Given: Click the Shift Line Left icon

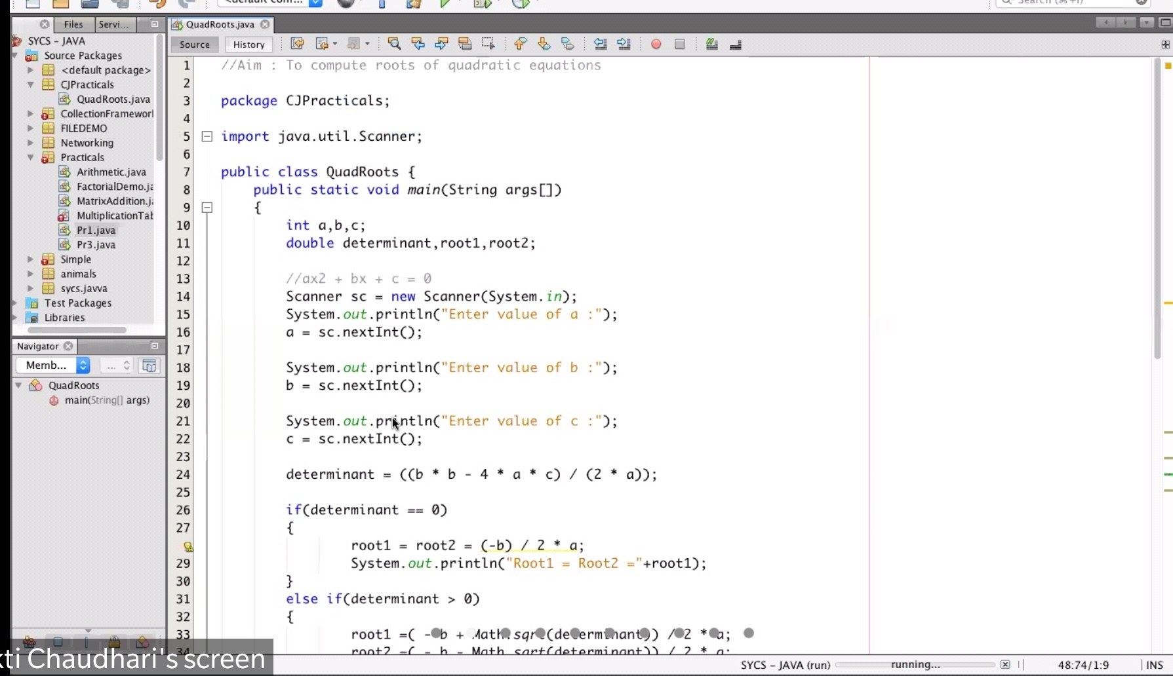Looking at the screenshot, I should click(x=600, y=44).
